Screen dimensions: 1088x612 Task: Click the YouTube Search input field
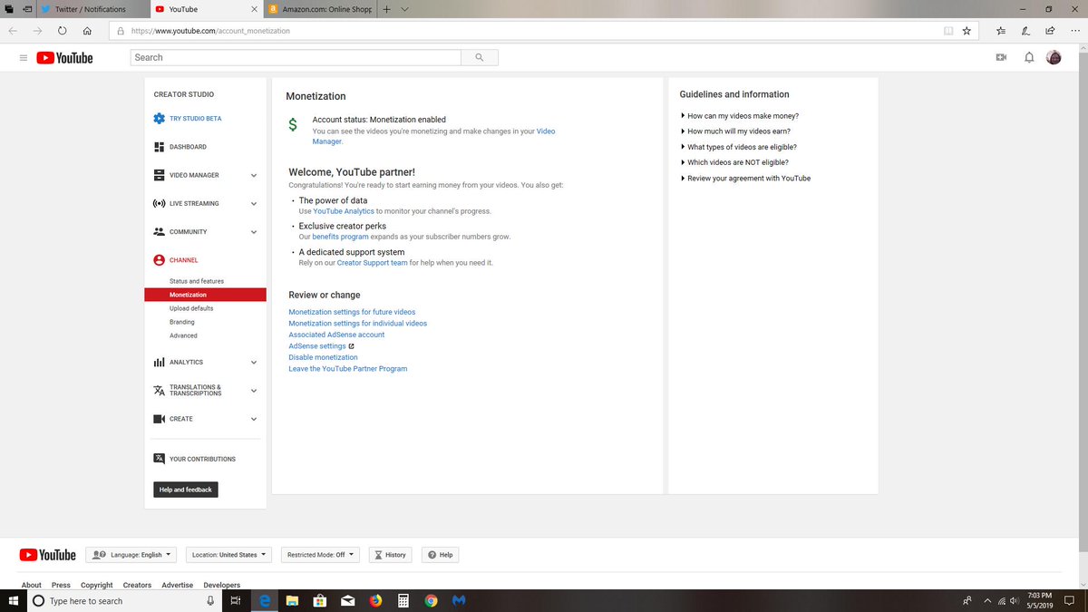(x=296, y=57)
